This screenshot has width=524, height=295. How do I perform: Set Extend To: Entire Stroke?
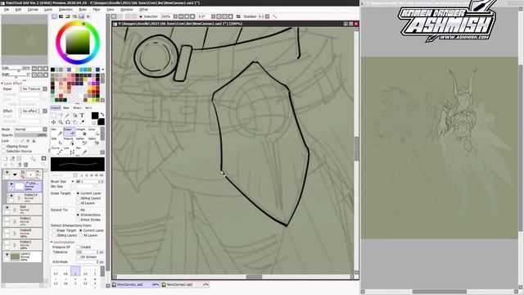(78, 220)
